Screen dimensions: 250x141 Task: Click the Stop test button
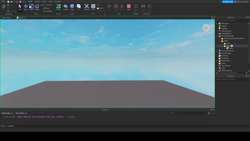coord(129,7)
